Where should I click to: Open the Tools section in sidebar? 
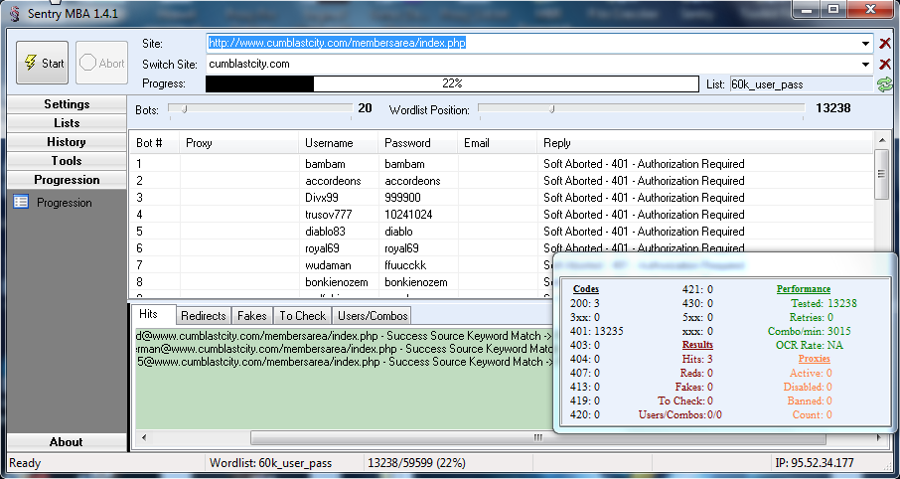[67, 161]
